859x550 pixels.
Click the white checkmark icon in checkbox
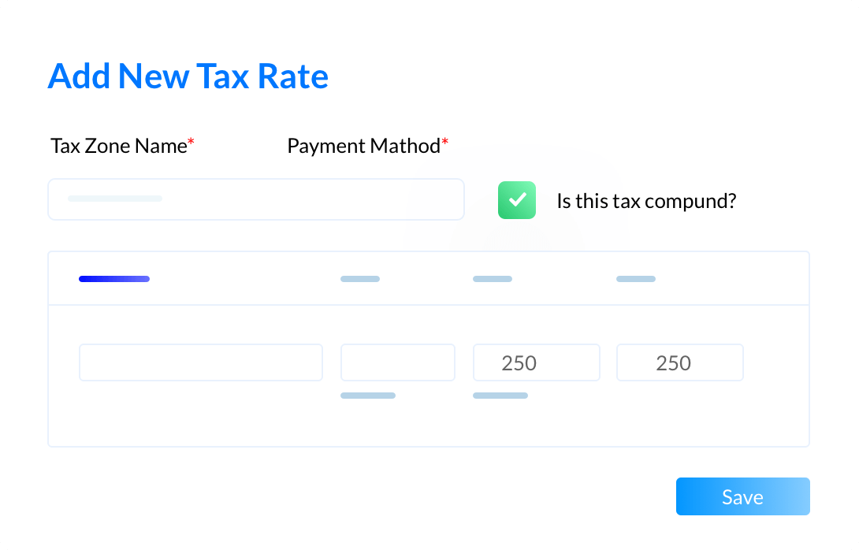coord(517,199)
